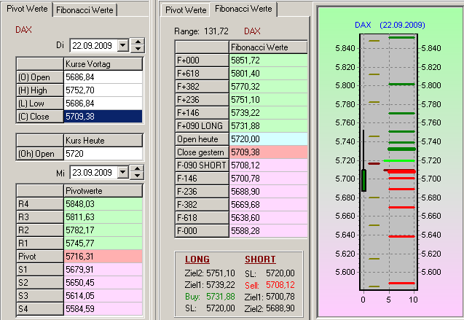This screenshot has width=464, height=320.
Task: Click the DAX (22.09.2009) chart title
Action: tap(390, 25)
